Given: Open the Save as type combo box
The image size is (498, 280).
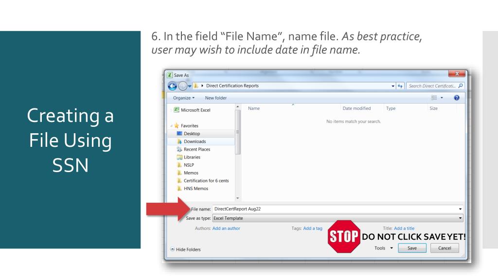Looking at the screenshot, I should [338, 218].
